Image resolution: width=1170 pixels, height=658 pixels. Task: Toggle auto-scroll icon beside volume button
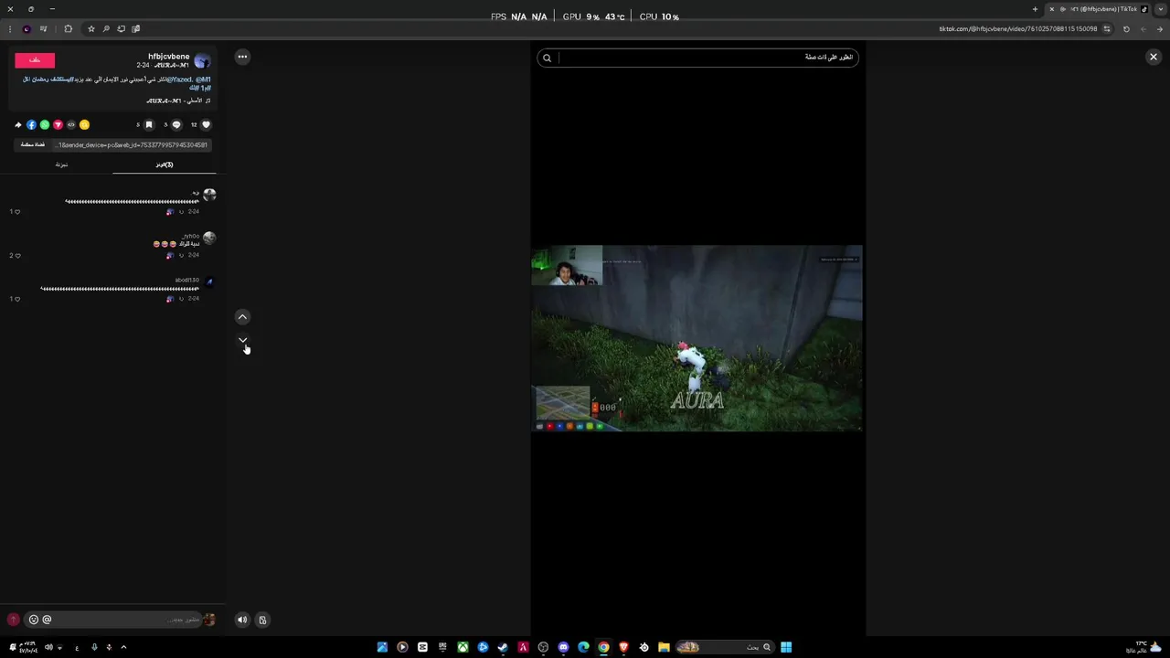point(262,620)
